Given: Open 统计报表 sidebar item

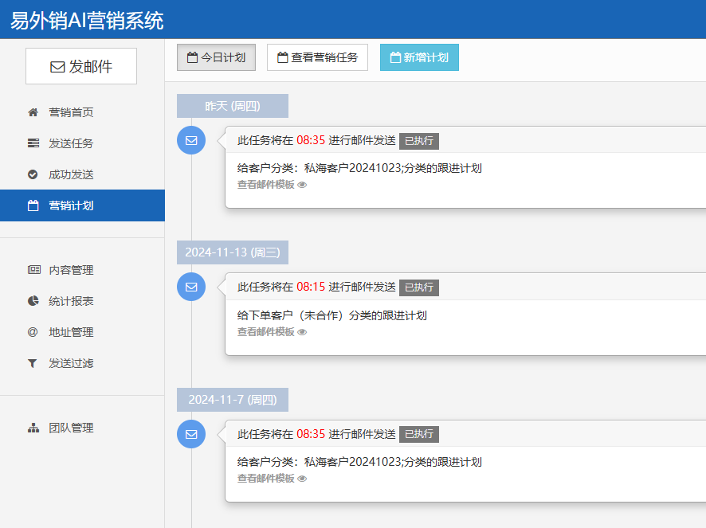Looking at the screenshot, I should click(x=71, y=301).
